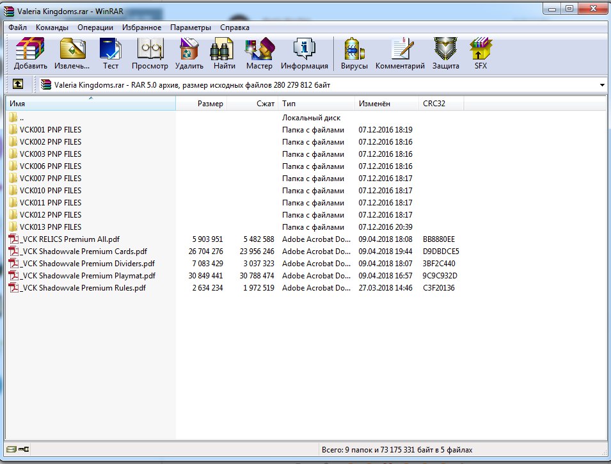
Task: Select _VCK Shadowvale Premium Rules.pdf
Action: click(x=83, y=288)
